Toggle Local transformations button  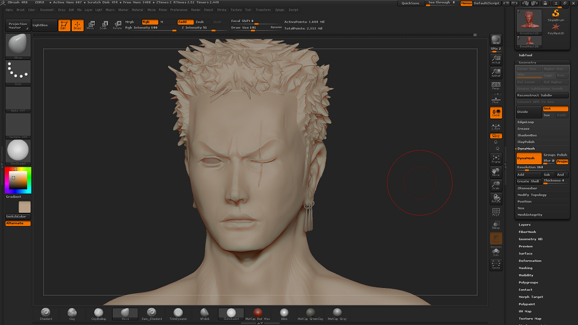click(495, 113)
